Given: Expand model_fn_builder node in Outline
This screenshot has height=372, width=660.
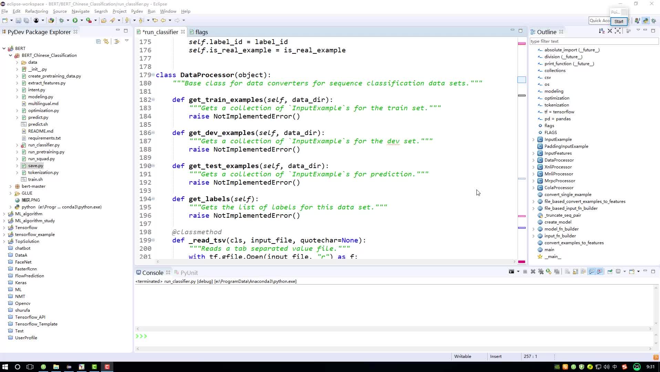Looking at the screenshot, I should coord(534,229).
